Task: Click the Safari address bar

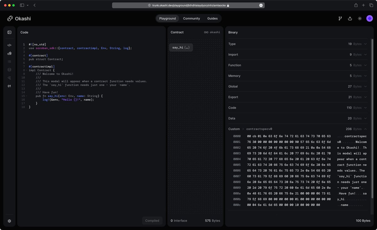Action: coord(188,5)
